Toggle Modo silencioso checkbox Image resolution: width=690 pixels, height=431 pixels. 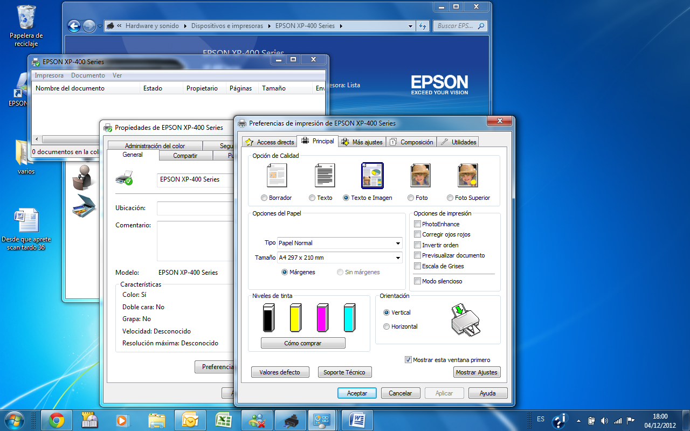pyautogui.click(x=417, y=281)
